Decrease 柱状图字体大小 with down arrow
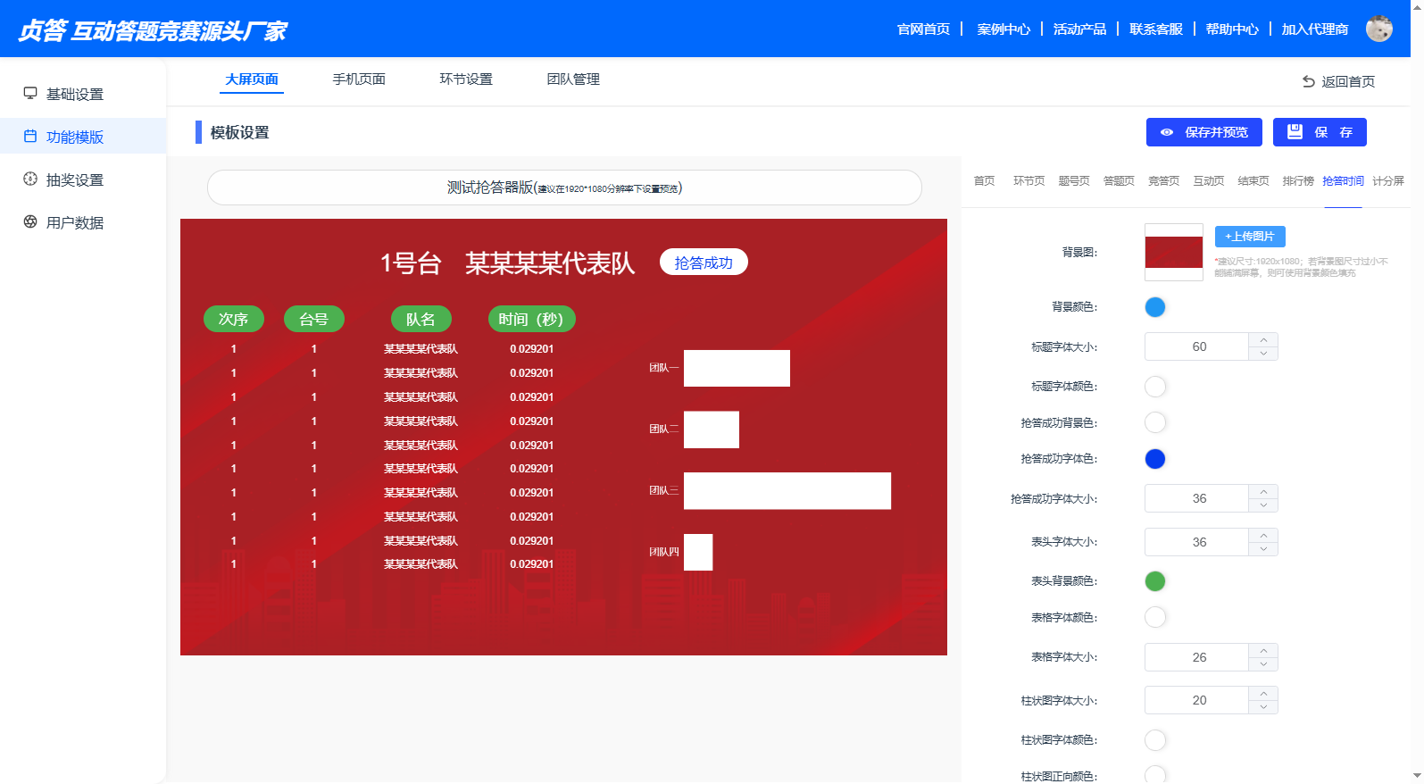 (x=1263, y=707)
